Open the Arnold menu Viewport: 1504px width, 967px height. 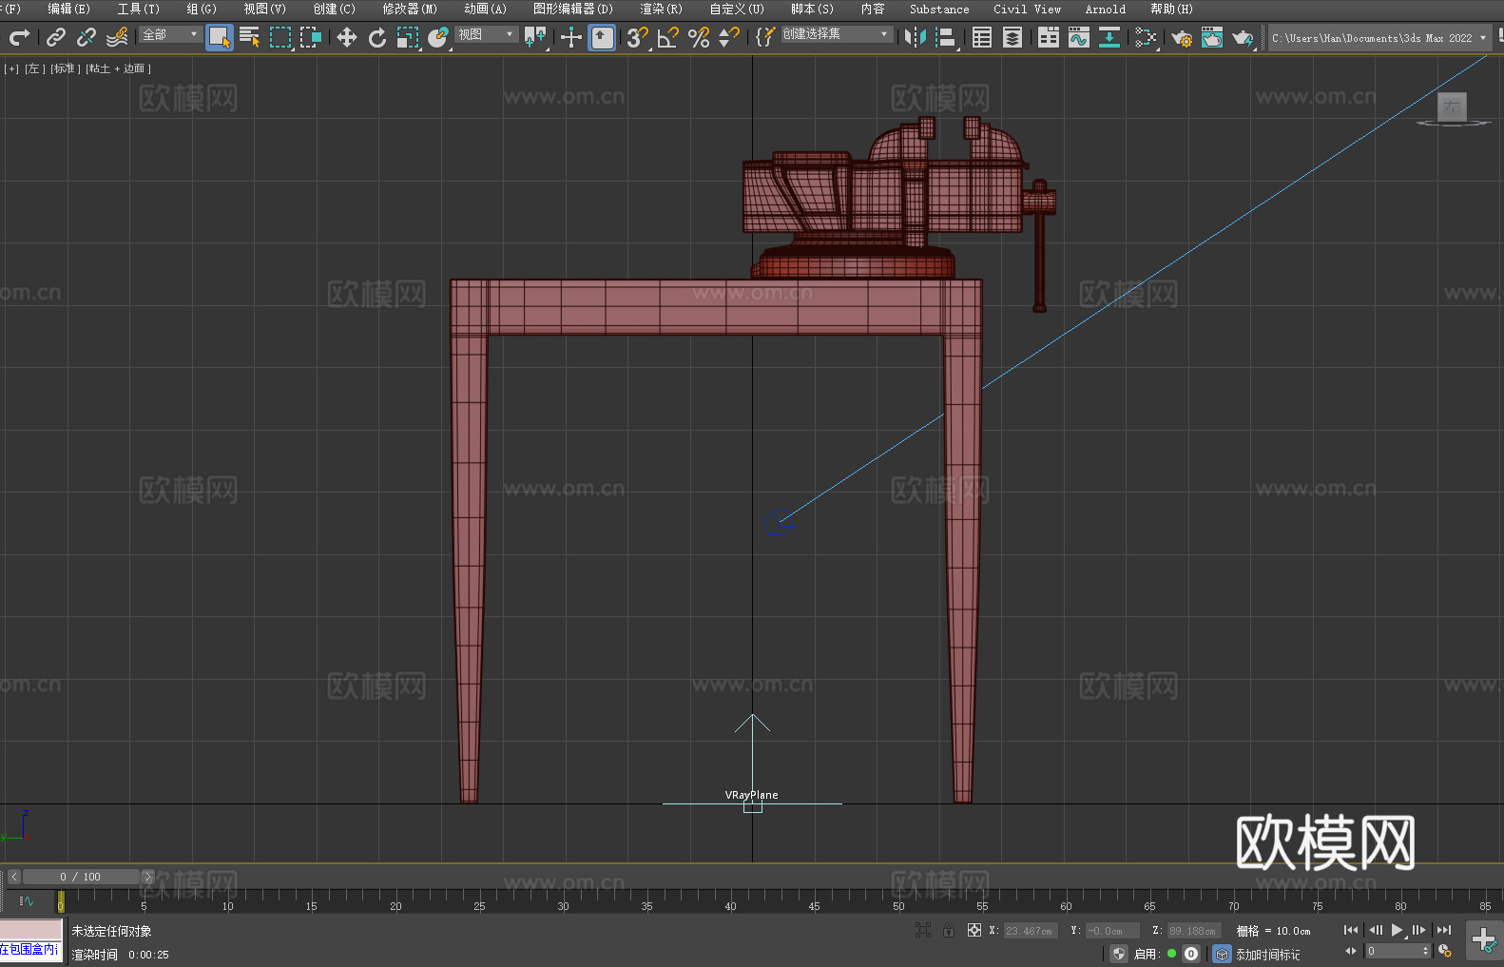pyautogui.click(x=1105, y=9)
